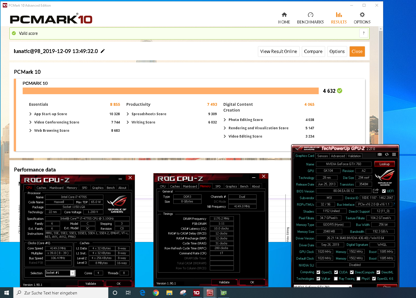Screen dimensions: 416x298
Task: Switch to ROG CPU-Z taskbar icon
Action: point(210,293)
